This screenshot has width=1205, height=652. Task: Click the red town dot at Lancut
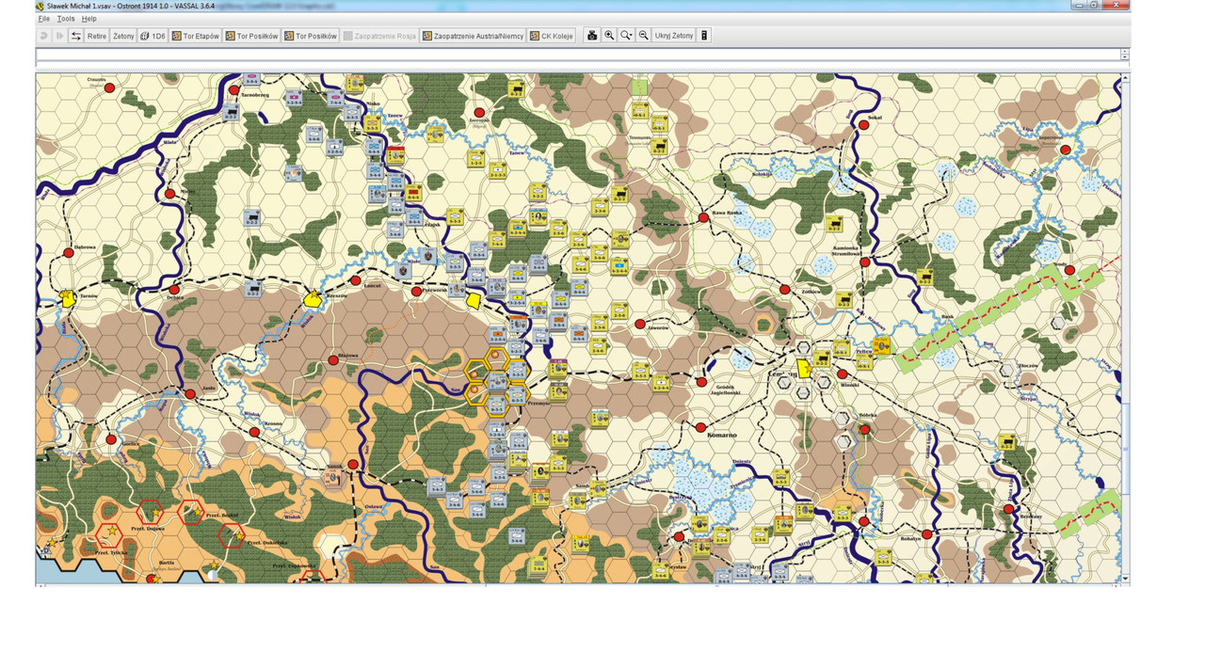pos(356,280)
